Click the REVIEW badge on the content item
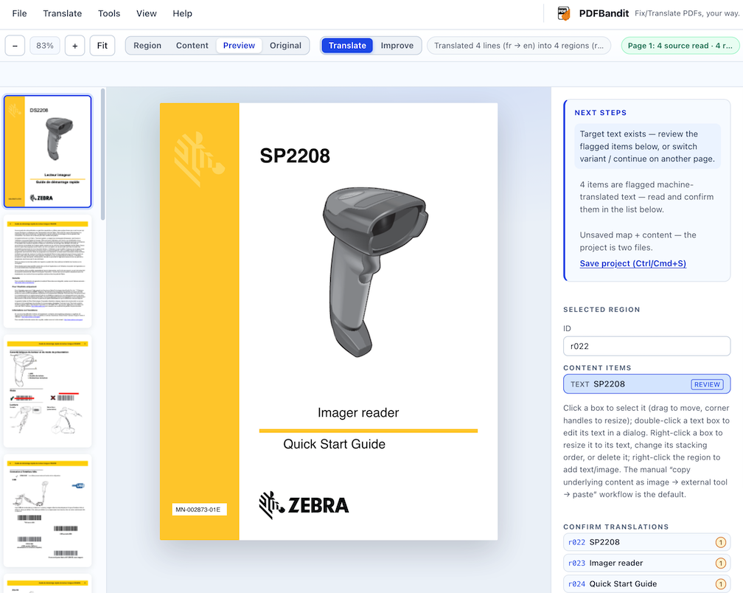Image resolution: width=743 pixels, height=593 pixels. [x=707, y=384]
